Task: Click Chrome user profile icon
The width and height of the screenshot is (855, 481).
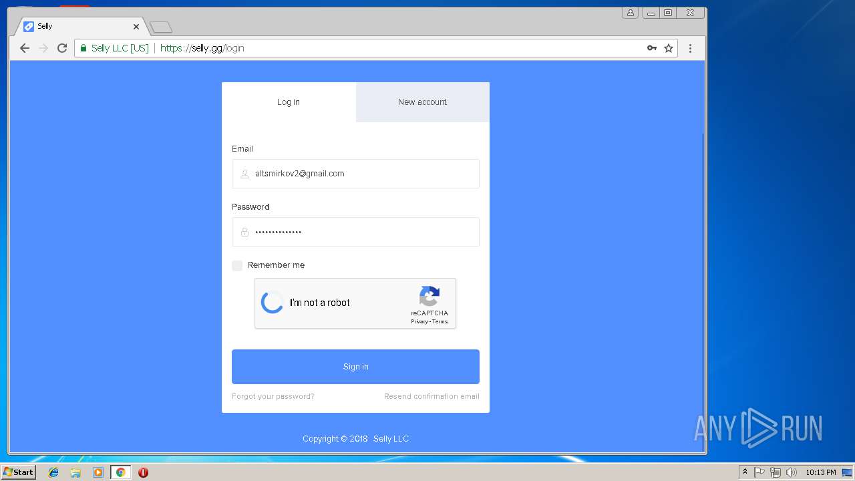Action: pos(630,13)
